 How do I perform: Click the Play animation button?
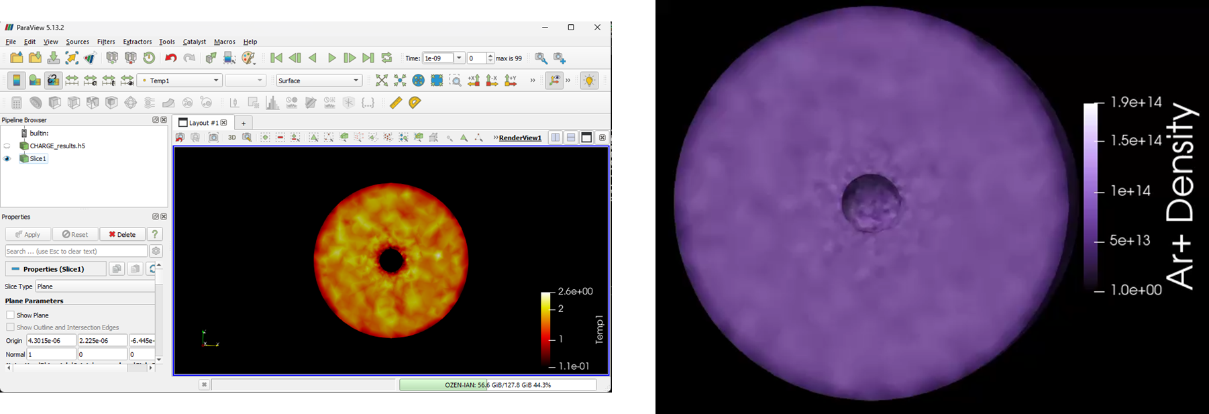[x=331, y=58]
